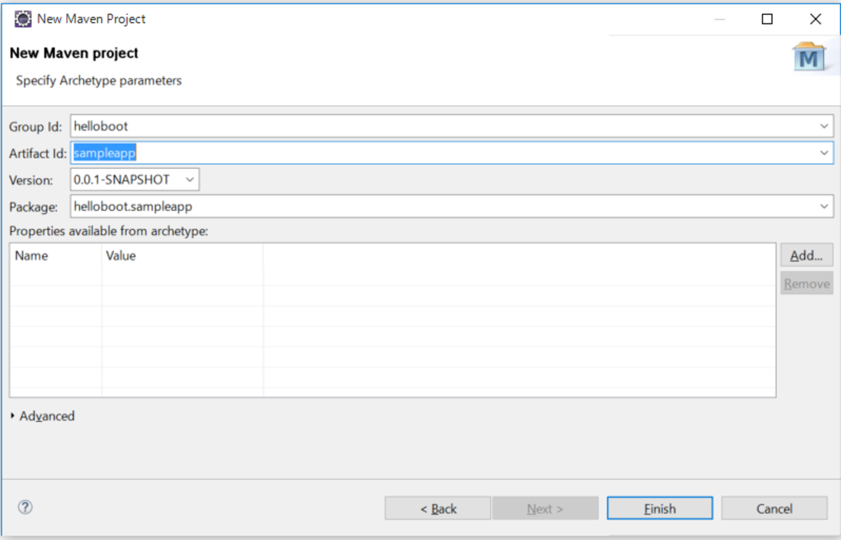Viewport: 841px width, 540px height.
Task: Click the Name column header
Action: click(x=56, y=256)
